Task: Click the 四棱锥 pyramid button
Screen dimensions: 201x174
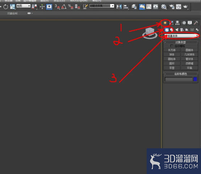Action: 189,63
